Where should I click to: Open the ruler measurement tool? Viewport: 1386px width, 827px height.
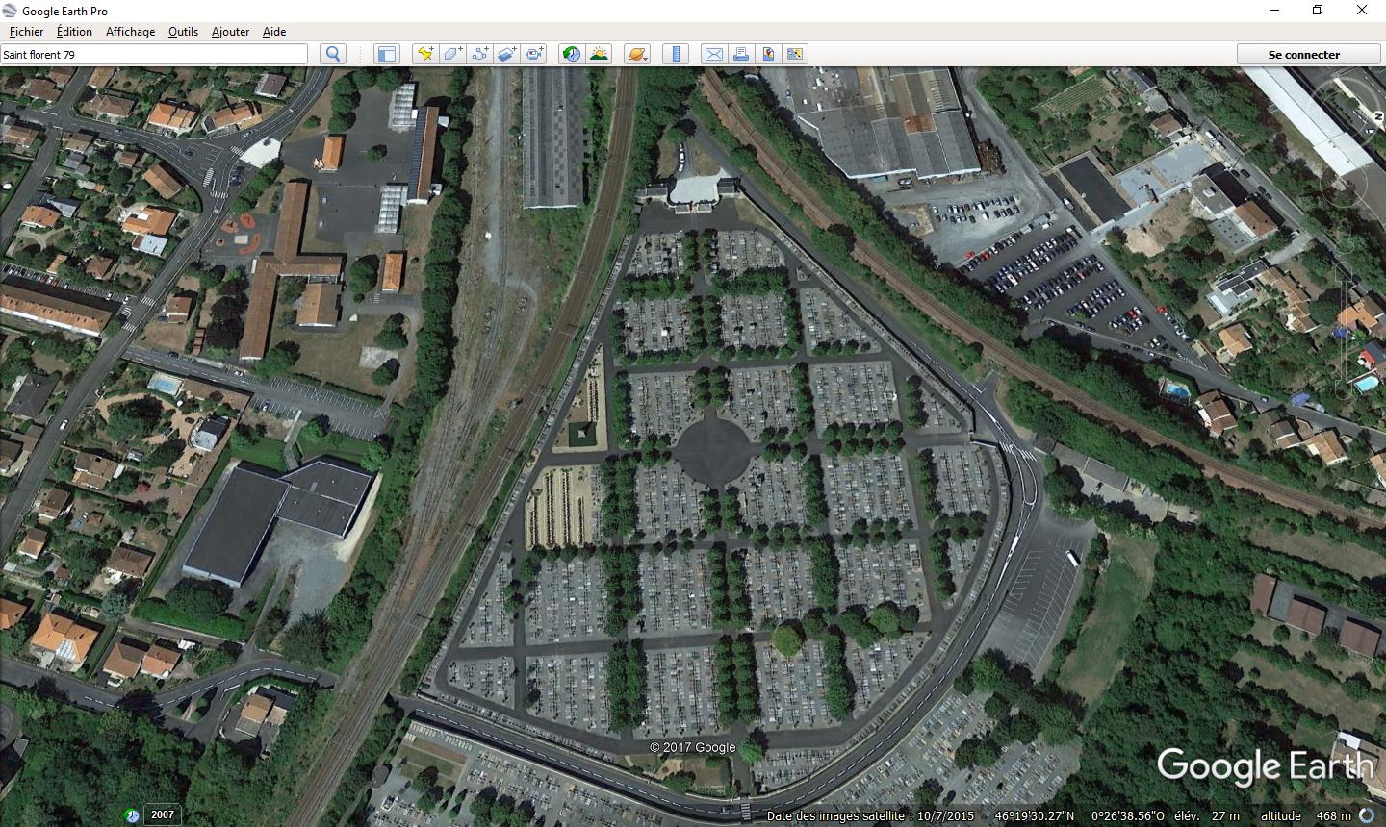click(x=676, y=54)
